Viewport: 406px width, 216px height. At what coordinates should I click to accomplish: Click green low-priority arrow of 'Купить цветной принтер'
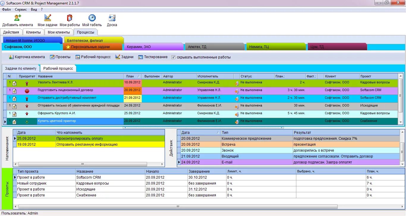tap(27, 122)
